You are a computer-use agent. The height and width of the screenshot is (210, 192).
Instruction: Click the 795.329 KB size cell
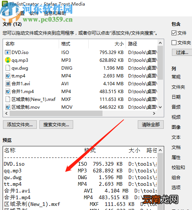(111, 52)
